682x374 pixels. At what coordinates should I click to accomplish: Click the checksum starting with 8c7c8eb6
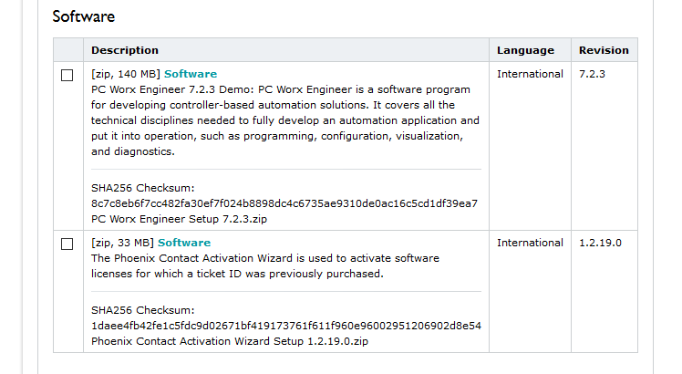click(x=284, y=203)
